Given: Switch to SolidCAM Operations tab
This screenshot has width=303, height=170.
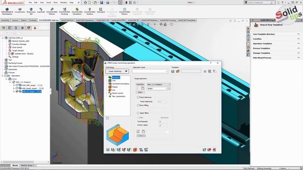Looking at the screenshot, I should point(85,20).
